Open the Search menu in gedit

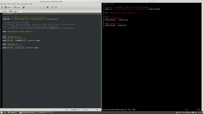pos(13,4)
